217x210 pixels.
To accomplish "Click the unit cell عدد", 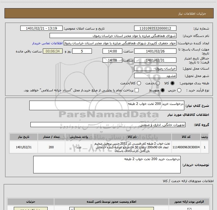I will click(x=79, y=147).
